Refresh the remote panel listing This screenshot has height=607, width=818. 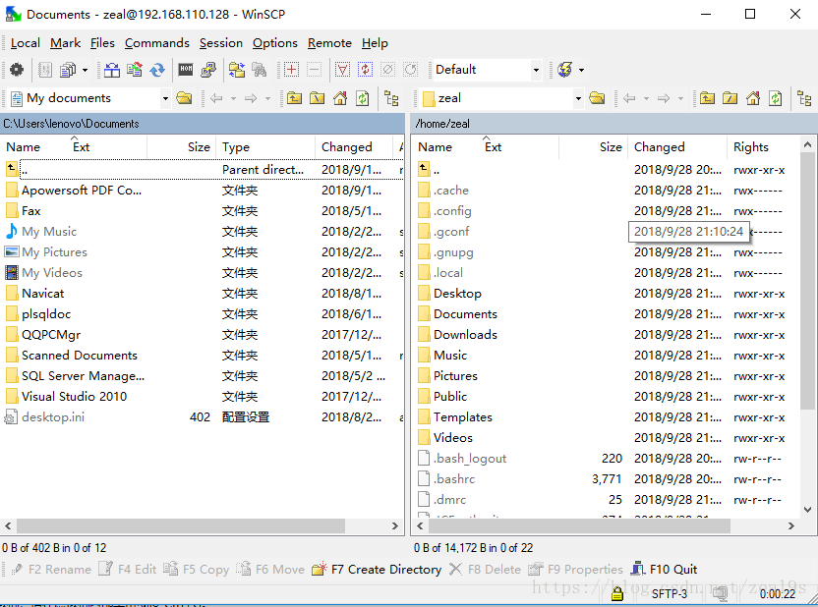click(x=776, y=98)
